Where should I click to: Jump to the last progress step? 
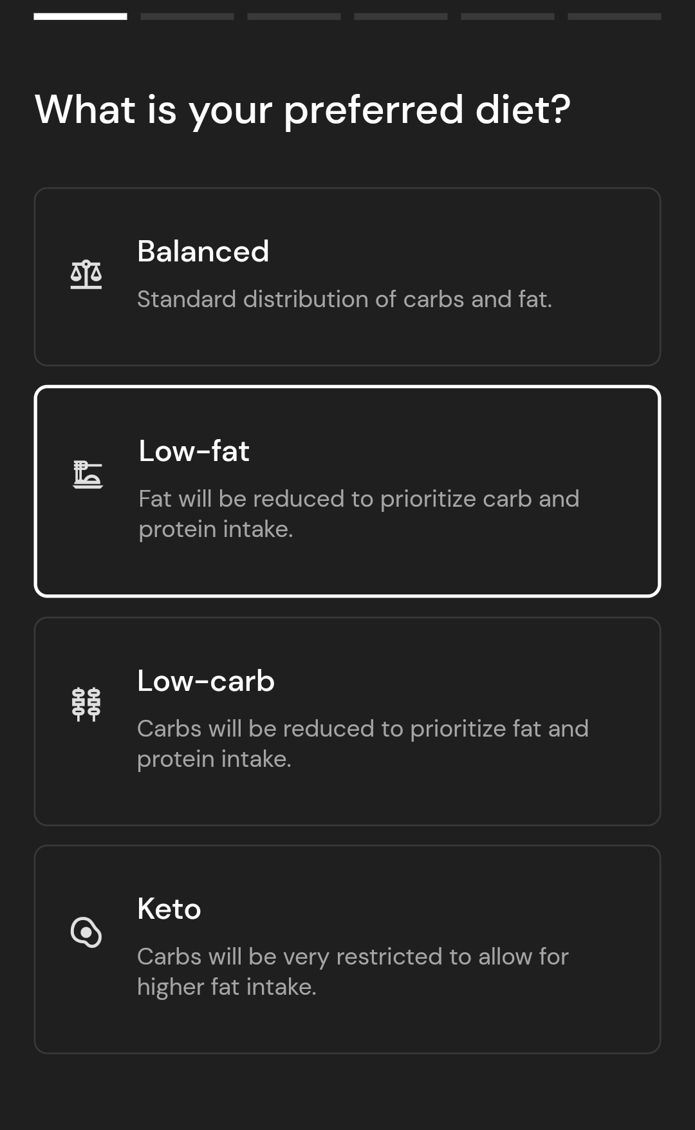click(x=615, y=17)
